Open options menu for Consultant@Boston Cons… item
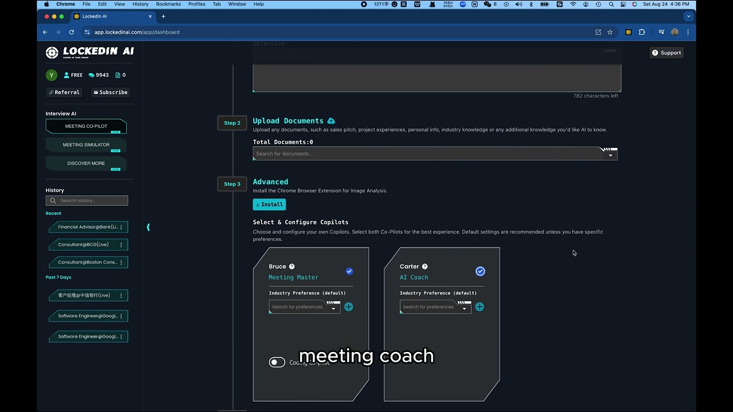Screen dimensions: 733x412 click(x=121, y=263)
